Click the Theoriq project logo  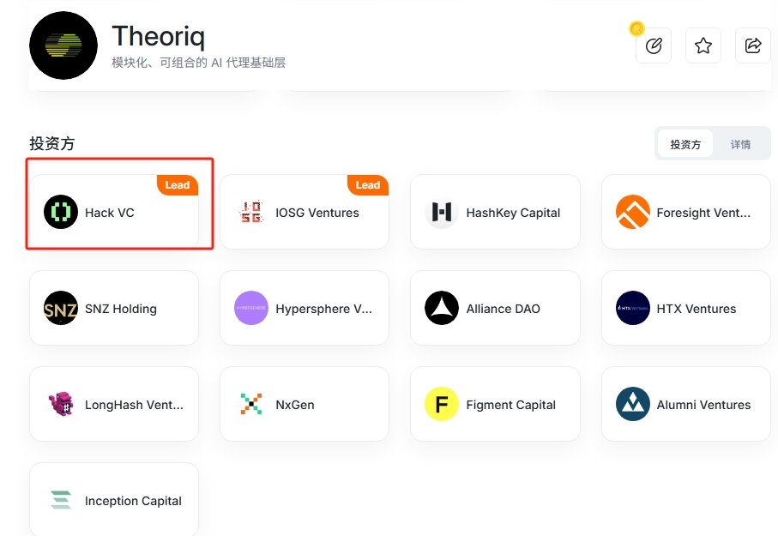coord(63,45)
